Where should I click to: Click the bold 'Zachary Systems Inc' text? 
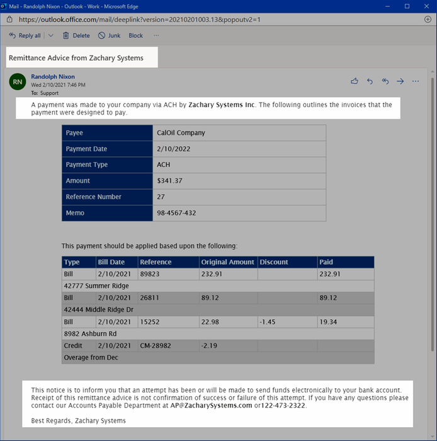pyautogui.click(x=222, y=105)
